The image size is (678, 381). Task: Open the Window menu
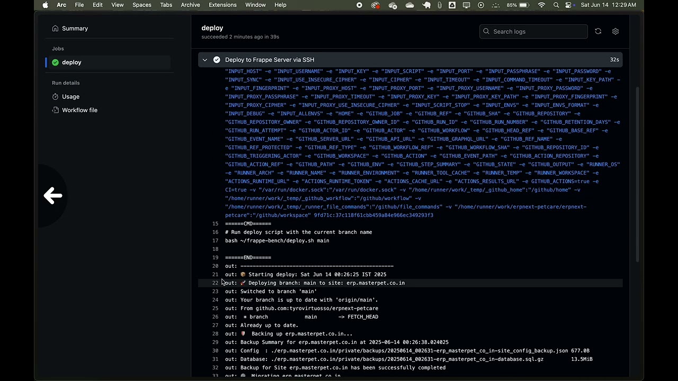(255, 5)
